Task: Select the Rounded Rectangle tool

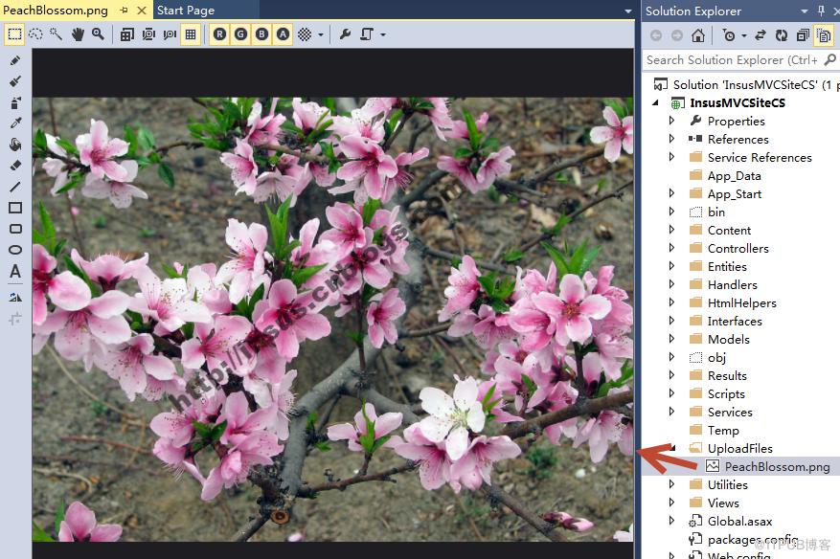Action: point(15,229)
